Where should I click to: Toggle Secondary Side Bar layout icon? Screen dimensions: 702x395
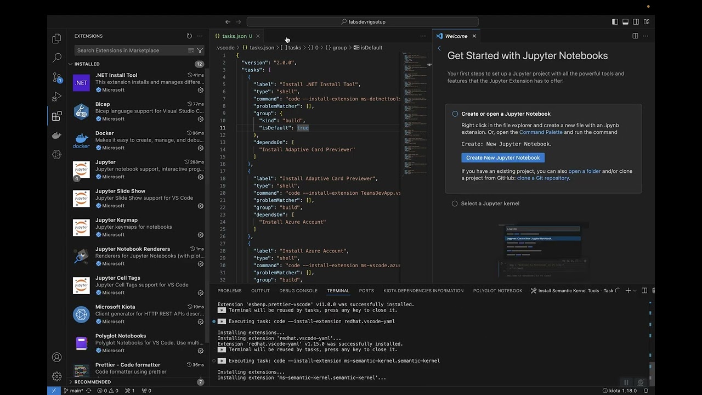click(x=636, y=22)
